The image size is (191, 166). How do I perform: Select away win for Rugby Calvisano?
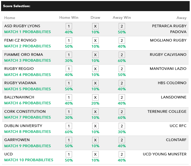click(122, 55)
